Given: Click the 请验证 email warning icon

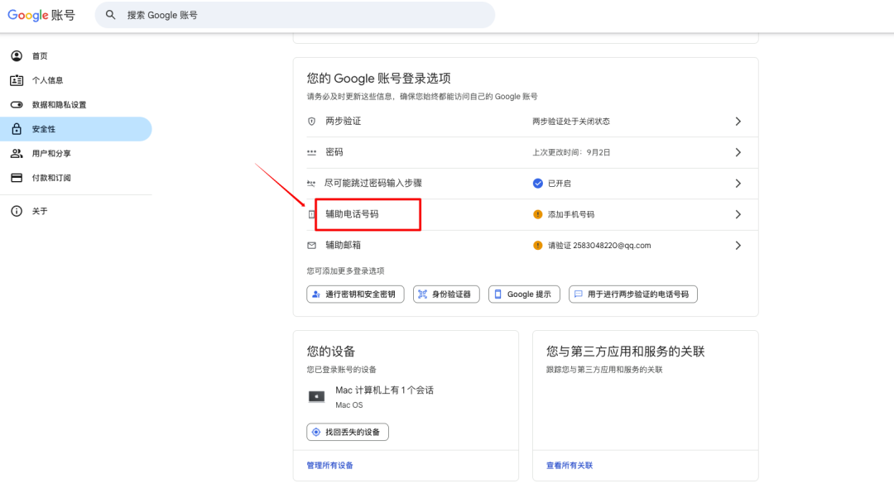Looking at the screenshot, I should click(538, 246).
